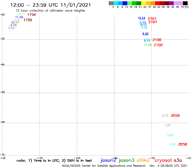Choose the lavender swatch in the color scale
This screenshot has width=191, height=168.
pos(176,3)
